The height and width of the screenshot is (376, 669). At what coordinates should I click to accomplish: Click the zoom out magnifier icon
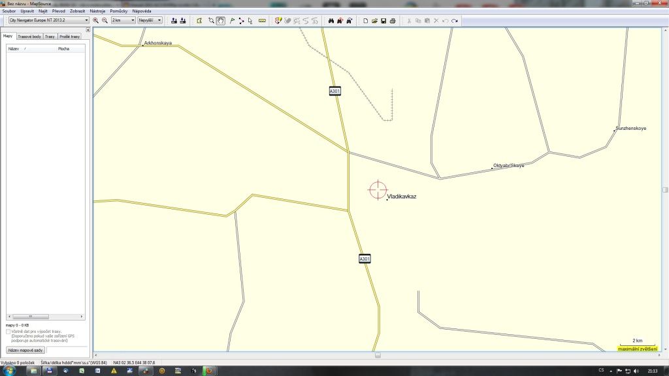pos(105,20)
